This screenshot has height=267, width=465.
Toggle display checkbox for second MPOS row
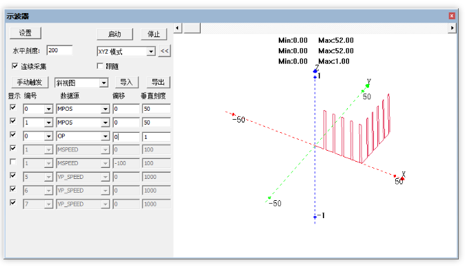12,121
